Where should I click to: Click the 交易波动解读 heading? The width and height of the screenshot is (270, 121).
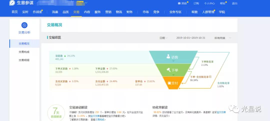(78, 108)
